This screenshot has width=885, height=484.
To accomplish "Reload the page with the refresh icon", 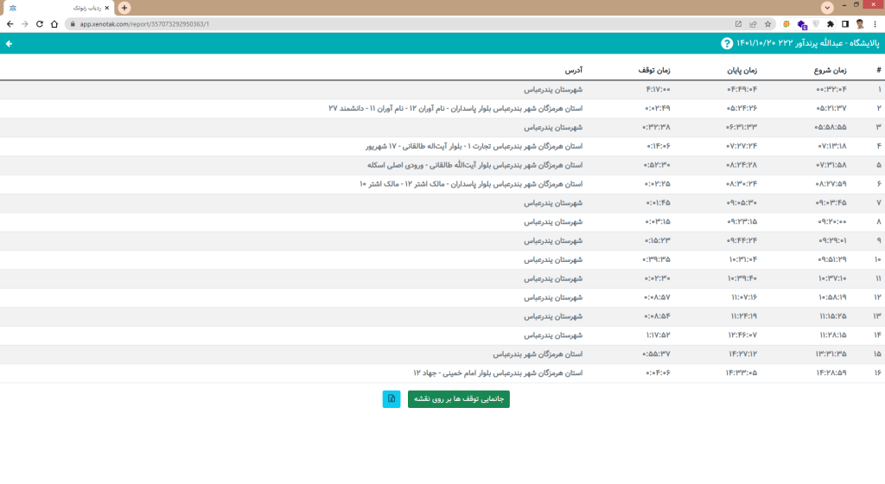I will tap(40, 23).
